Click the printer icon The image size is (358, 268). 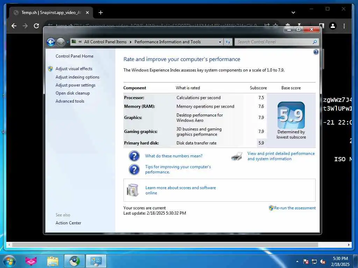pos(237,156)
